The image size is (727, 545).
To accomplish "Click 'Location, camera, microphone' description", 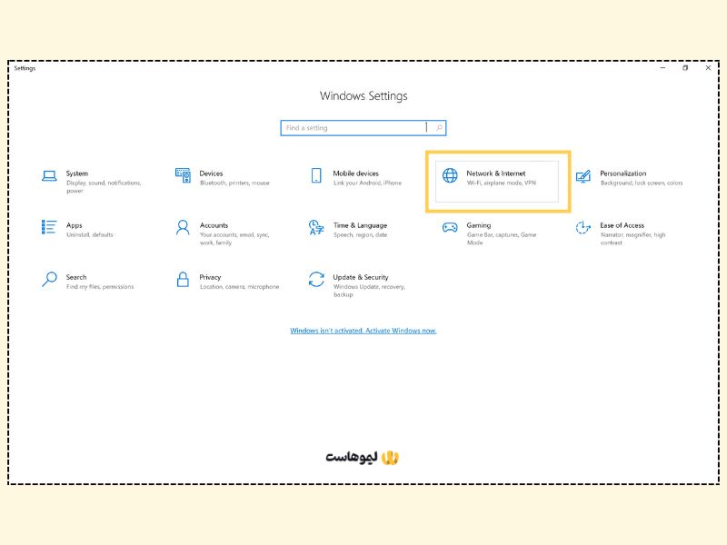I will tap(239, 287).
